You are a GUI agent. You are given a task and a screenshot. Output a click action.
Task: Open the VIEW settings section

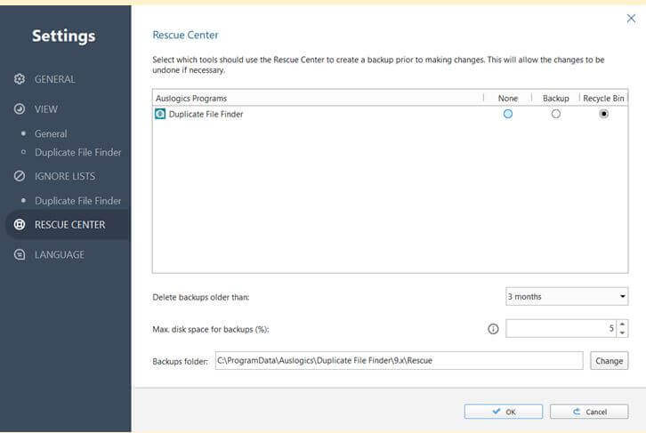point(45,109)
